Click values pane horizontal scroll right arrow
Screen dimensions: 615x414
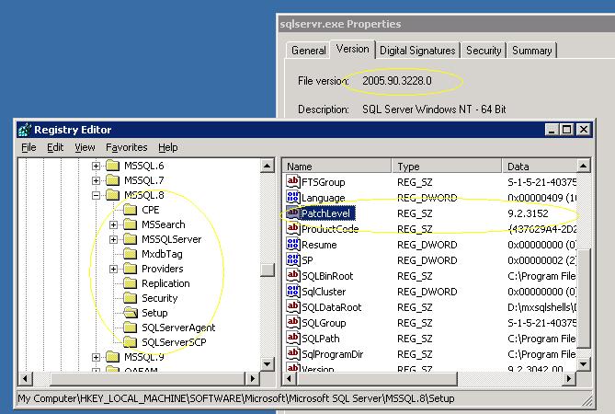569,379
